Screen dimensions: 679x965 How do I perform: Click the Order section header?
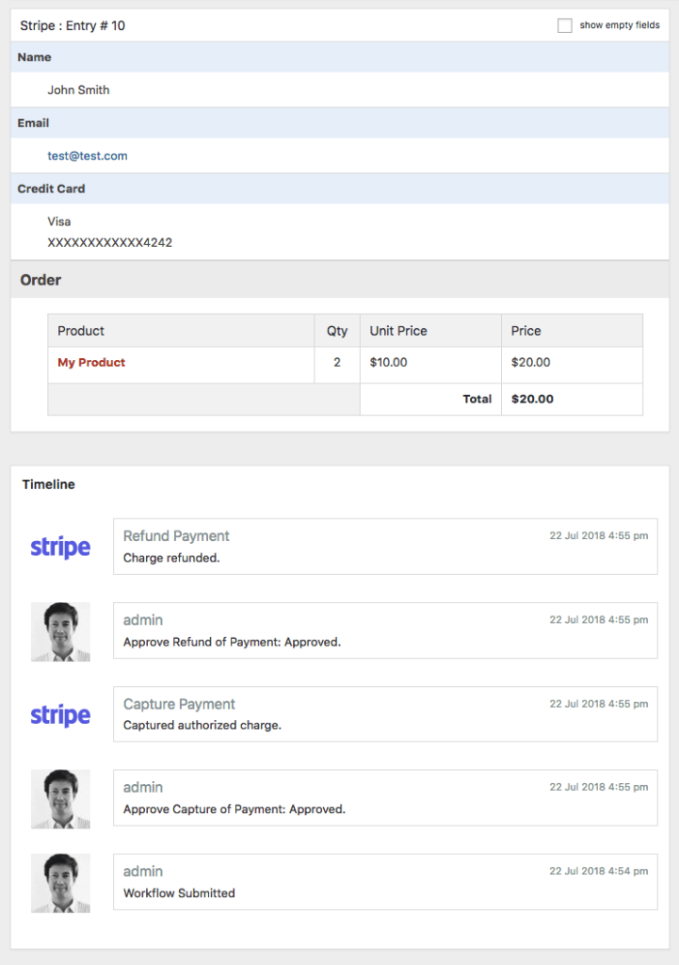point(40,280)
